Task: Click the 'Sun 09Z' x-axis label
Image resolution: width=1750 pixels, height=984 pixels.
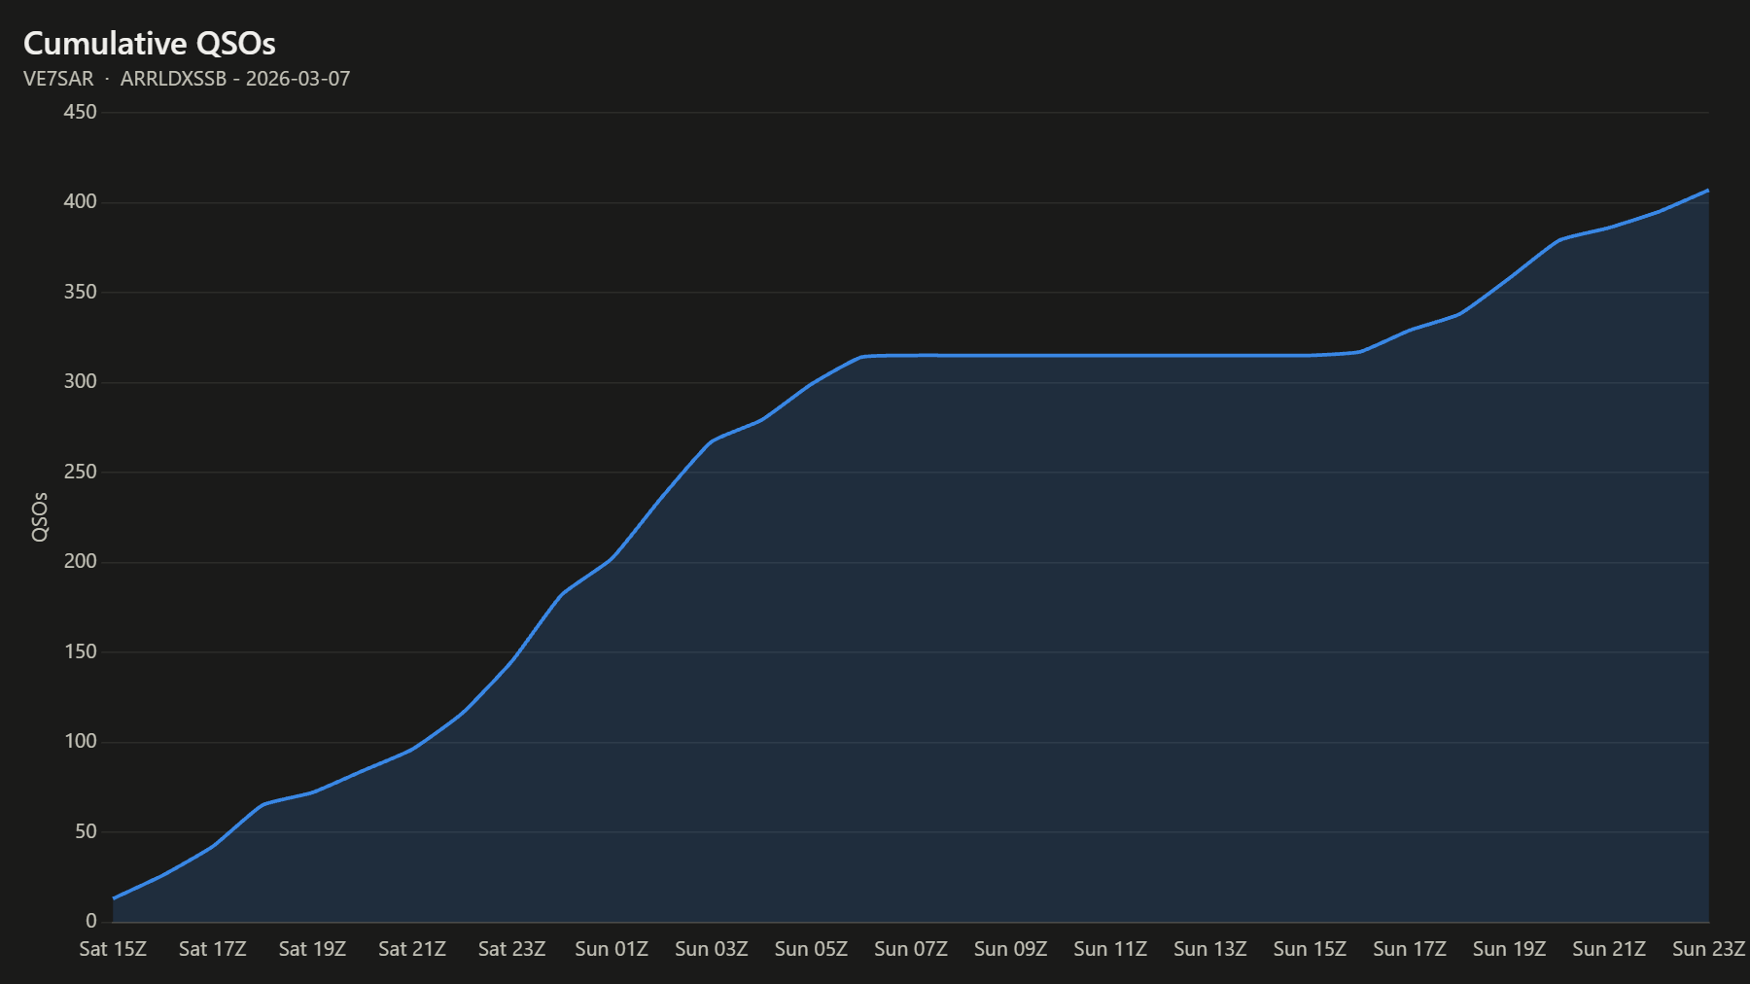Action: tap(1011, 949)
